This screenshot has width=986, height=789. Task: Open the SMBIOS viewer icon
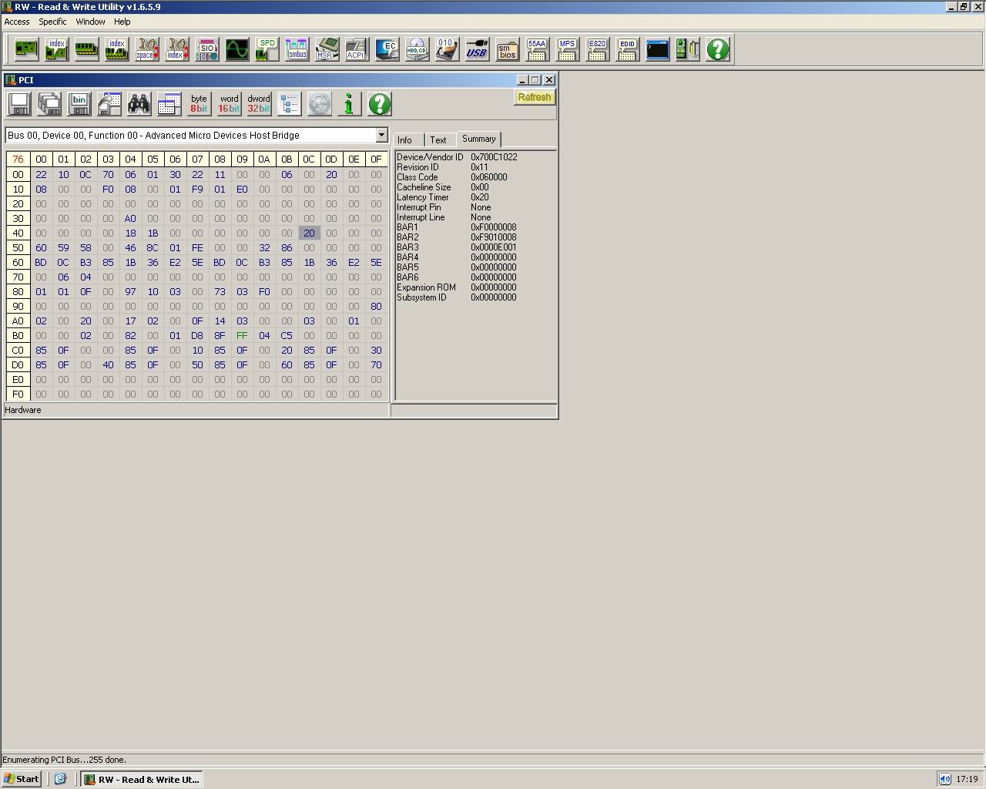[x=507, y=49]
